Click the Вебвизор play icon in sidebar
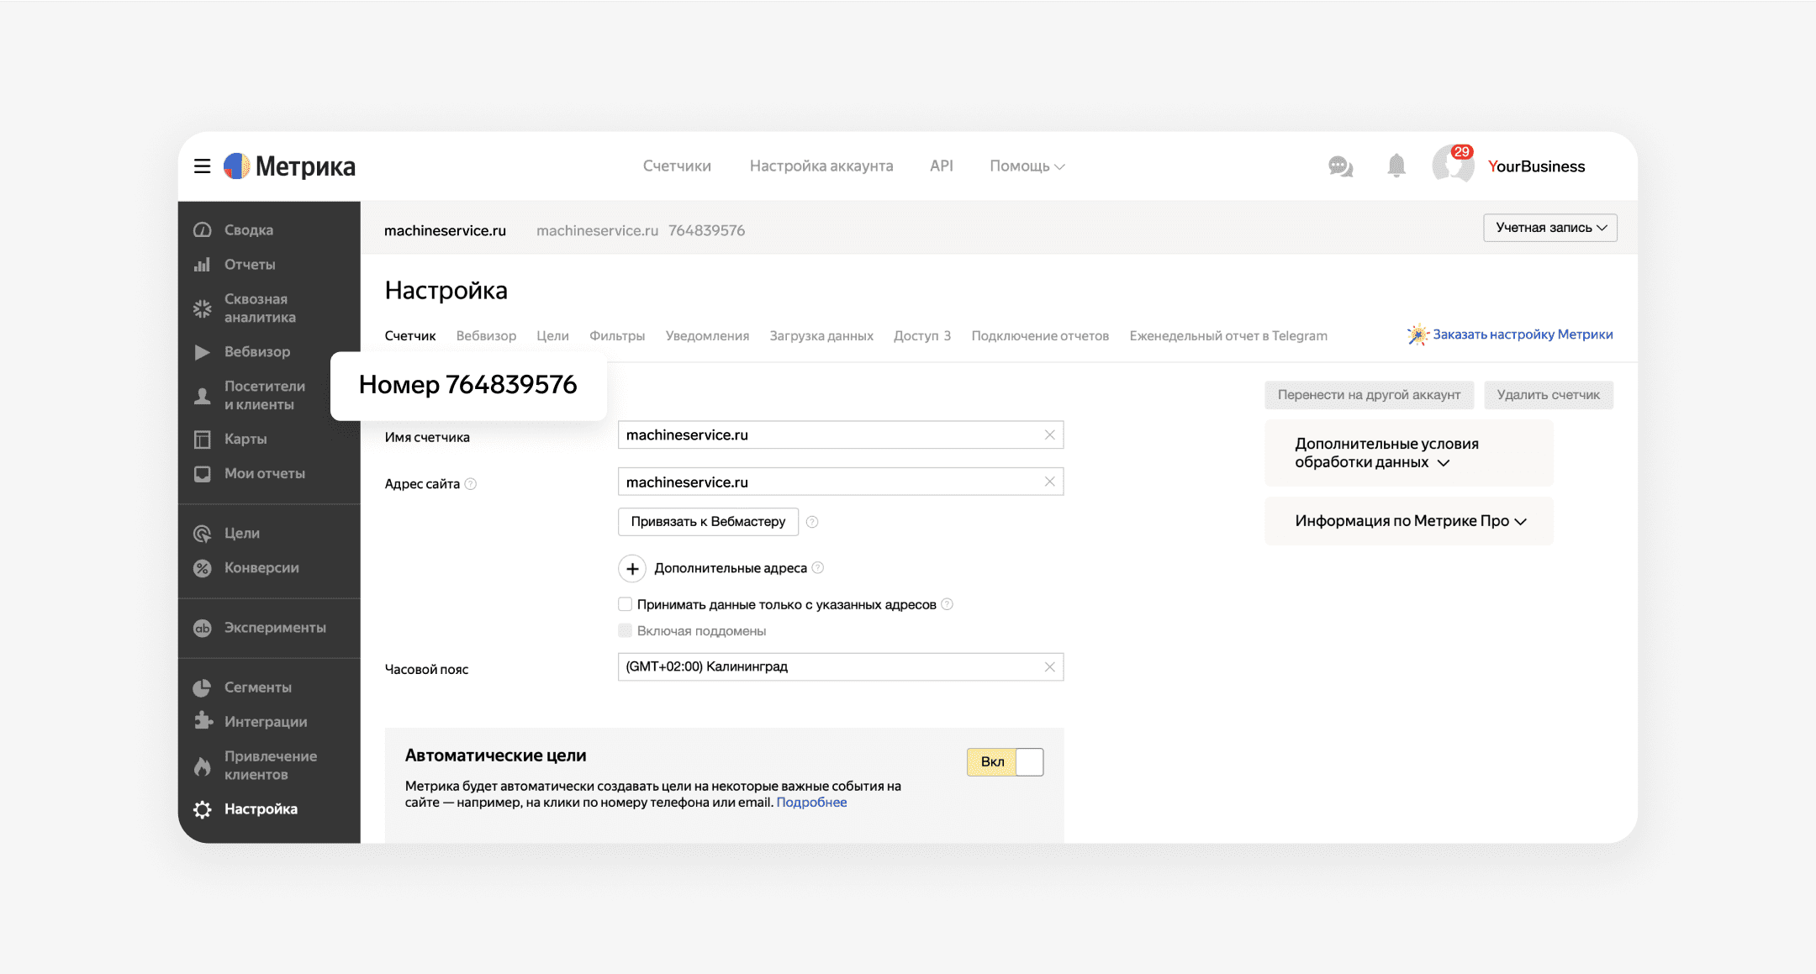Image resolution: width=1816 pixels, height=974 pixels. point(203,352)
